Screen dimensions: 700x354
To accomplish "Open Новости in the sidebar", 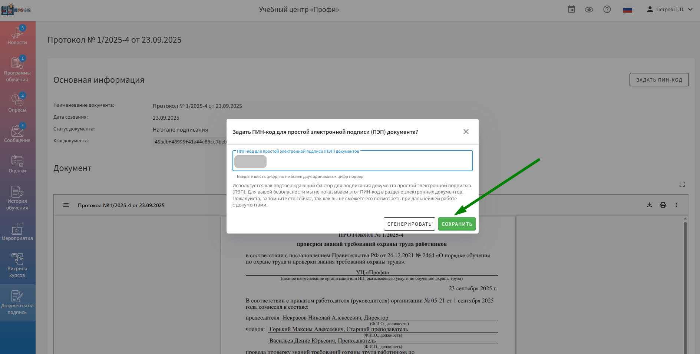I will (17, 36).
